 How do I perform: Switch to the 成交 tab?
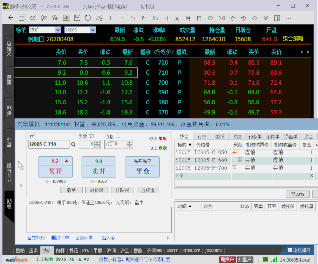click(x=238, y=137)
